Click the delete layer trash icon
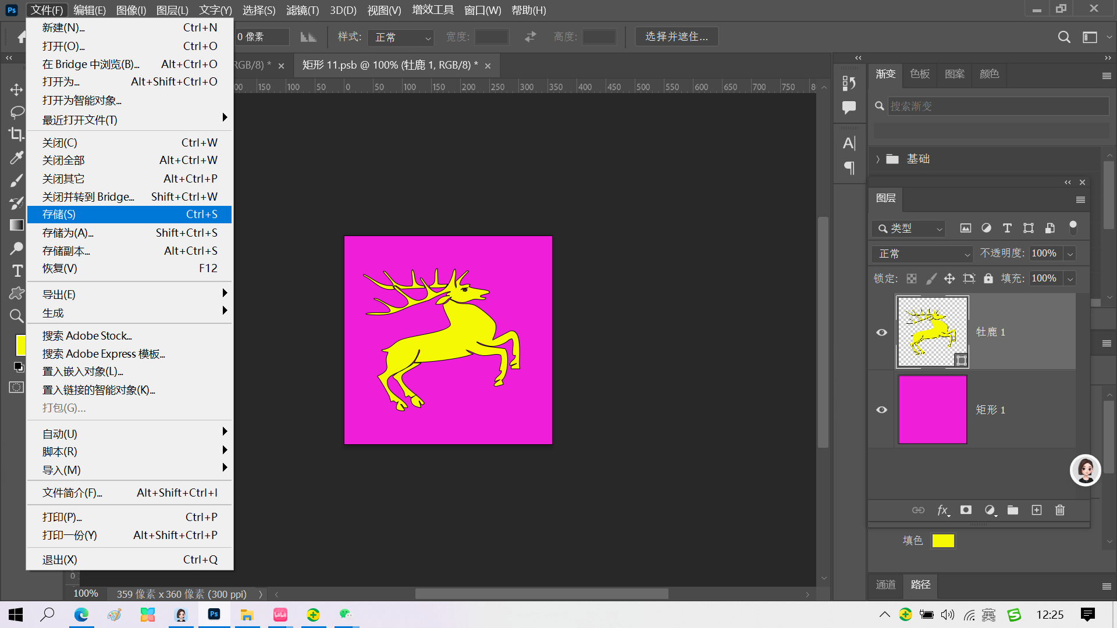Screen dimensions: 1117x628 [x=1060, y=510]
